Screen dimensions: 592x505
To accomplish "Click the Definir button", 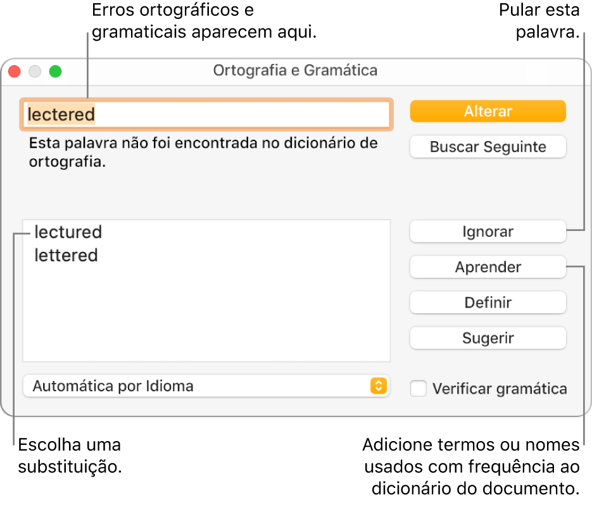I will [488, 302].
